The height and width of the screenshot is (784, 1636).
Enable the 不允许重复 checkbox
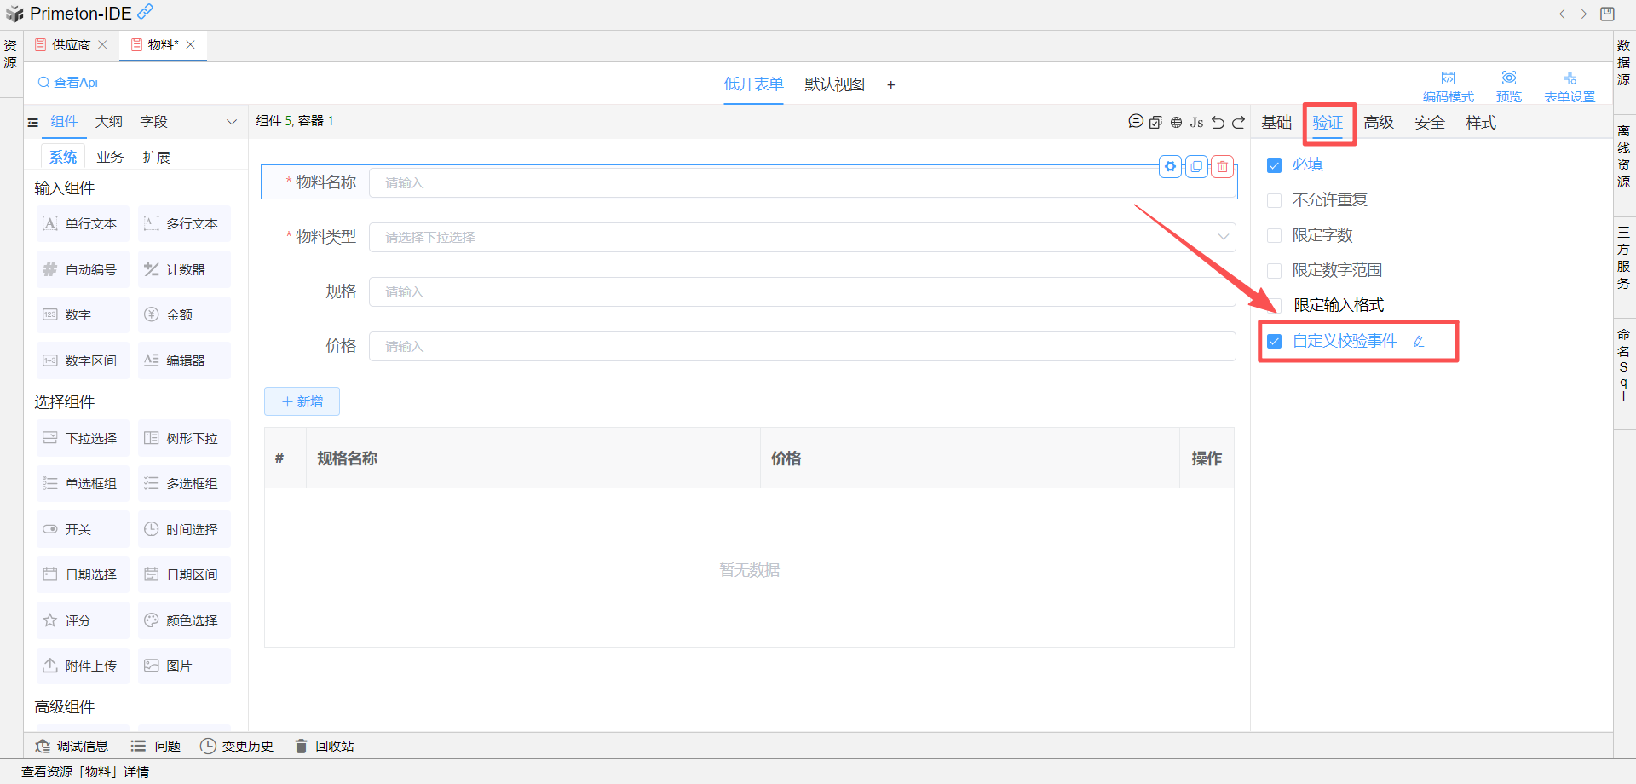point(1275,200)
